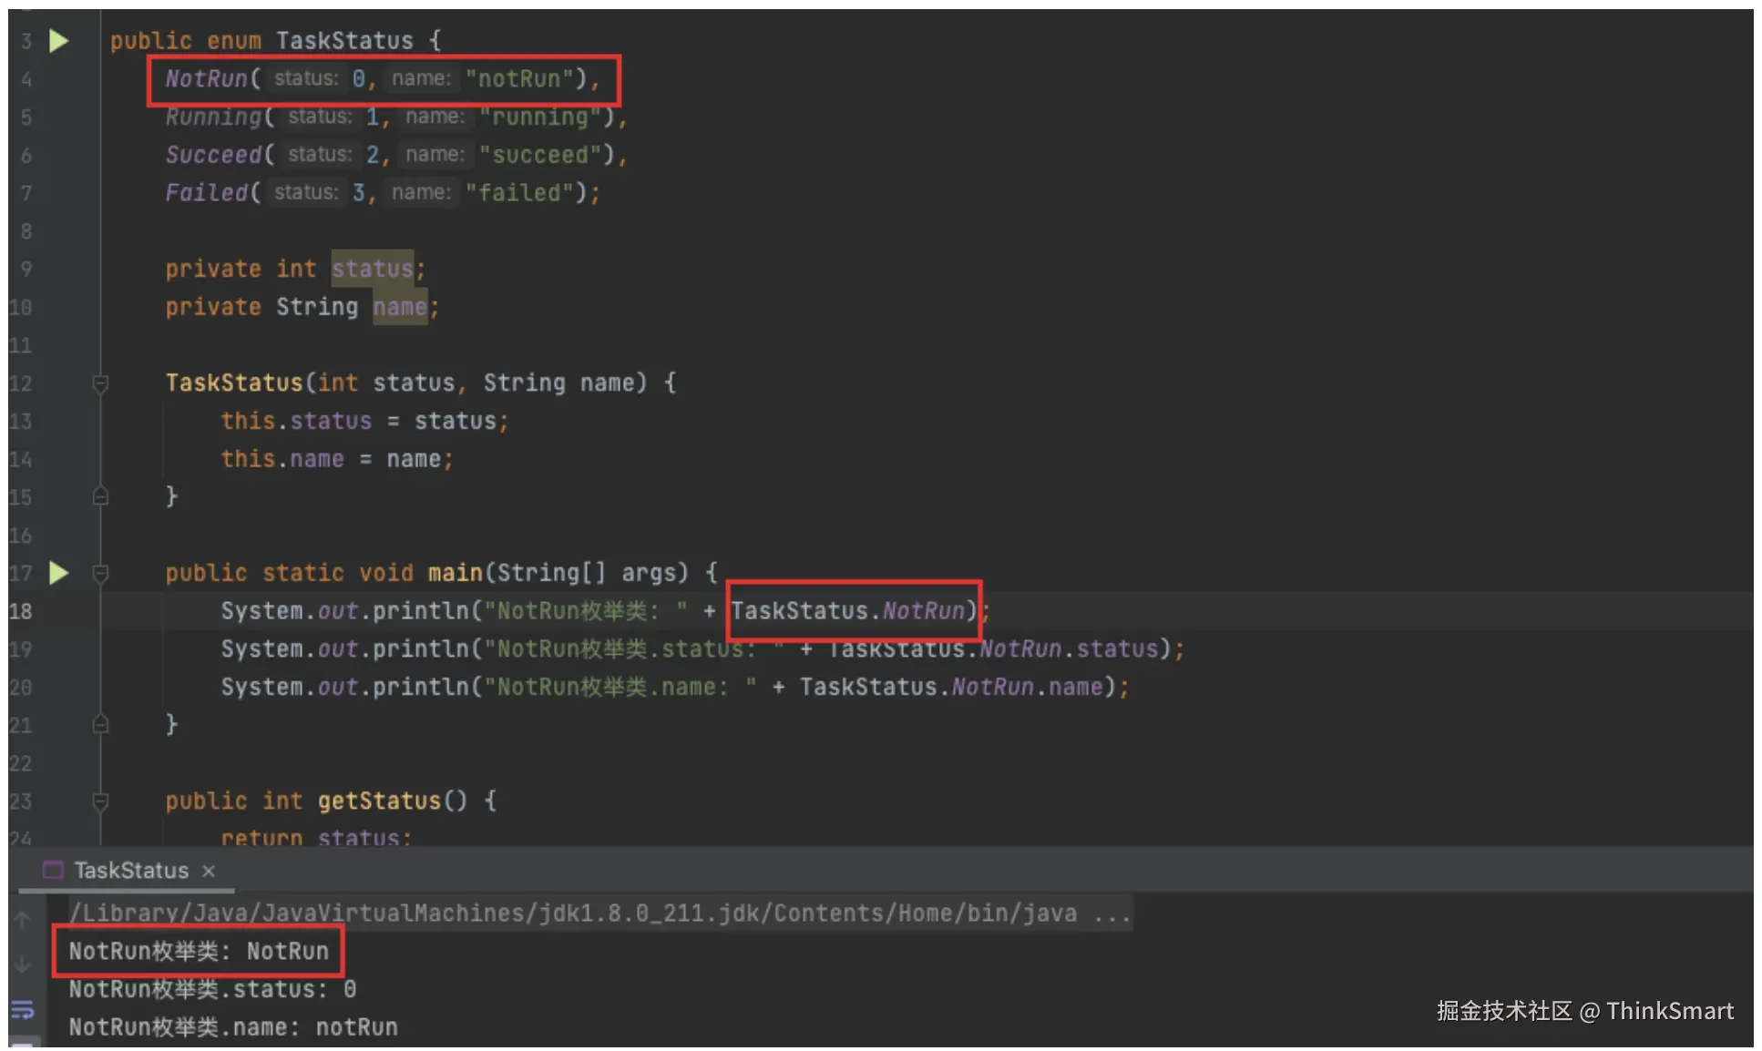1762x1051 pixels.
Task: Collapse the main method fold marker
Action: pos(101,573)
